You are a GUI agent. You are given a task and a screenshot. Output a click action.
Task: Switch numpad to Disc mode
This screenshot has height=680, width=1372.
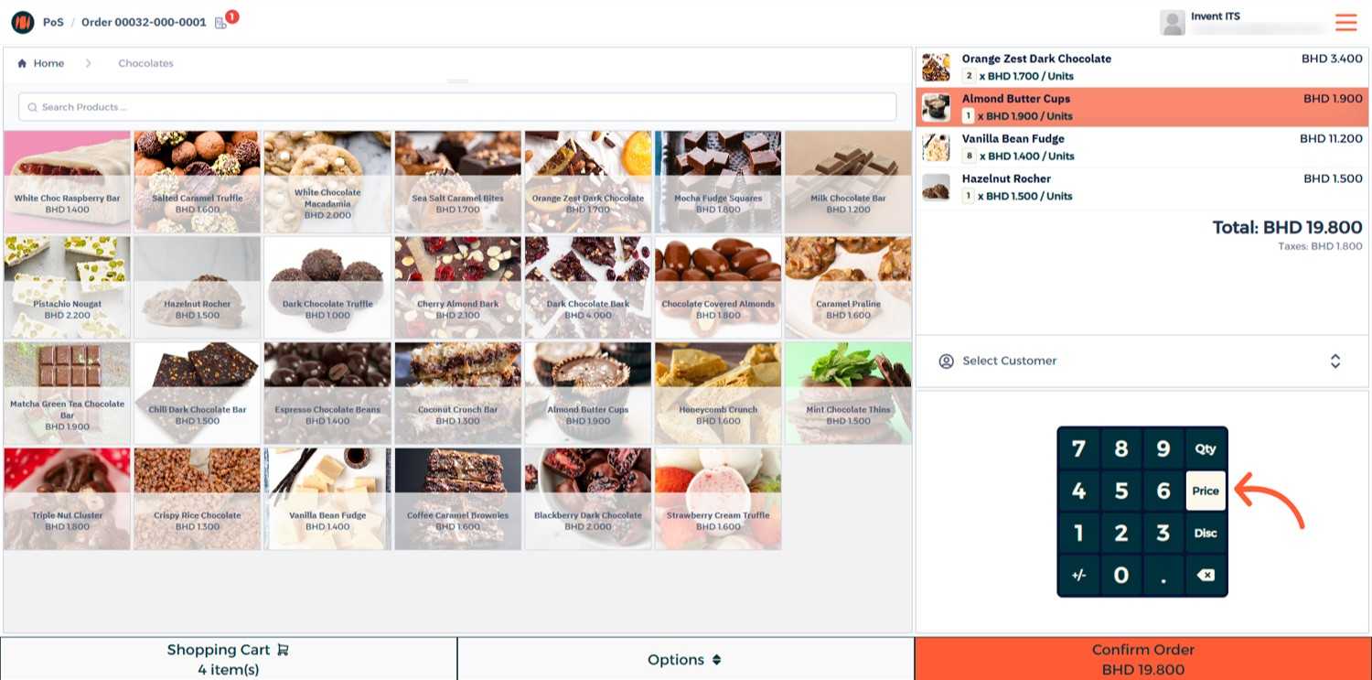[1206, 533]
